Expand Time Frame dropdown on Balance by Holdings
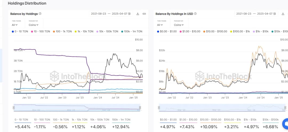 pyautogui.click(x=15, y=25)
